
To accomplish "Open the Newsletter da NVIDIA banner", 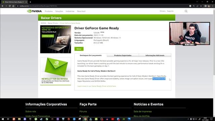I will coord(55,71).
